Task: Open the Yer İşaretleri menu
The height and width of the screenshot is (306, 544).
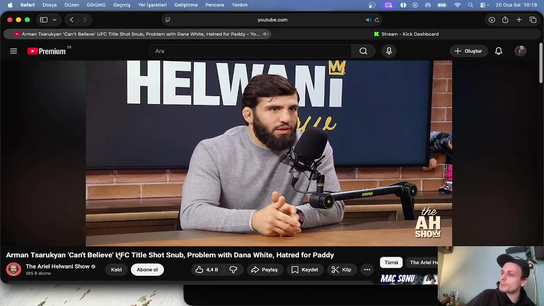Action: coord(153,5)
